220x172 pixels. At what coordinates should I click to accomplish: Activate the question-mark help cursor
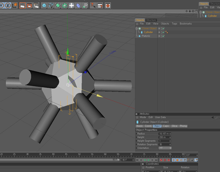point(93,6)
